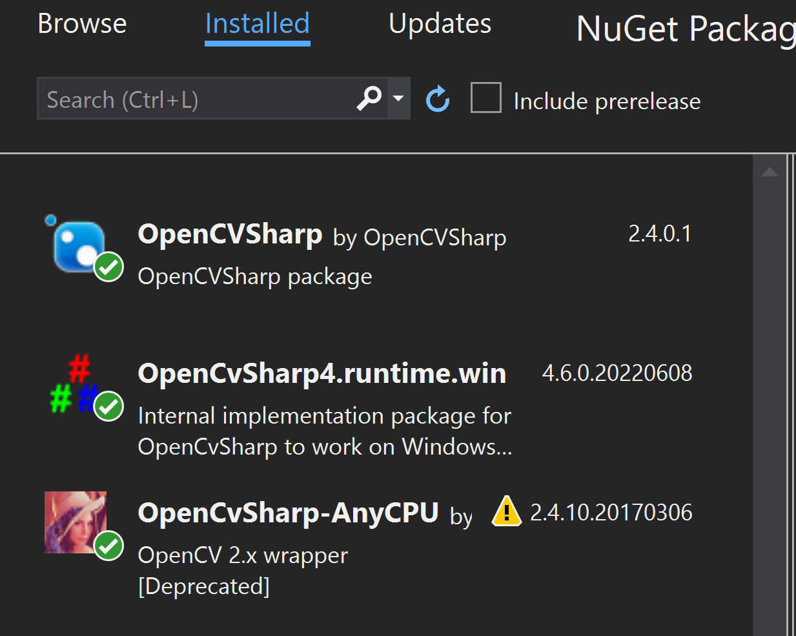Click the installed badge on OpenCvSharp4.runtime.win
This screenshot has width=796, height=636.
[x=108, y=407]
